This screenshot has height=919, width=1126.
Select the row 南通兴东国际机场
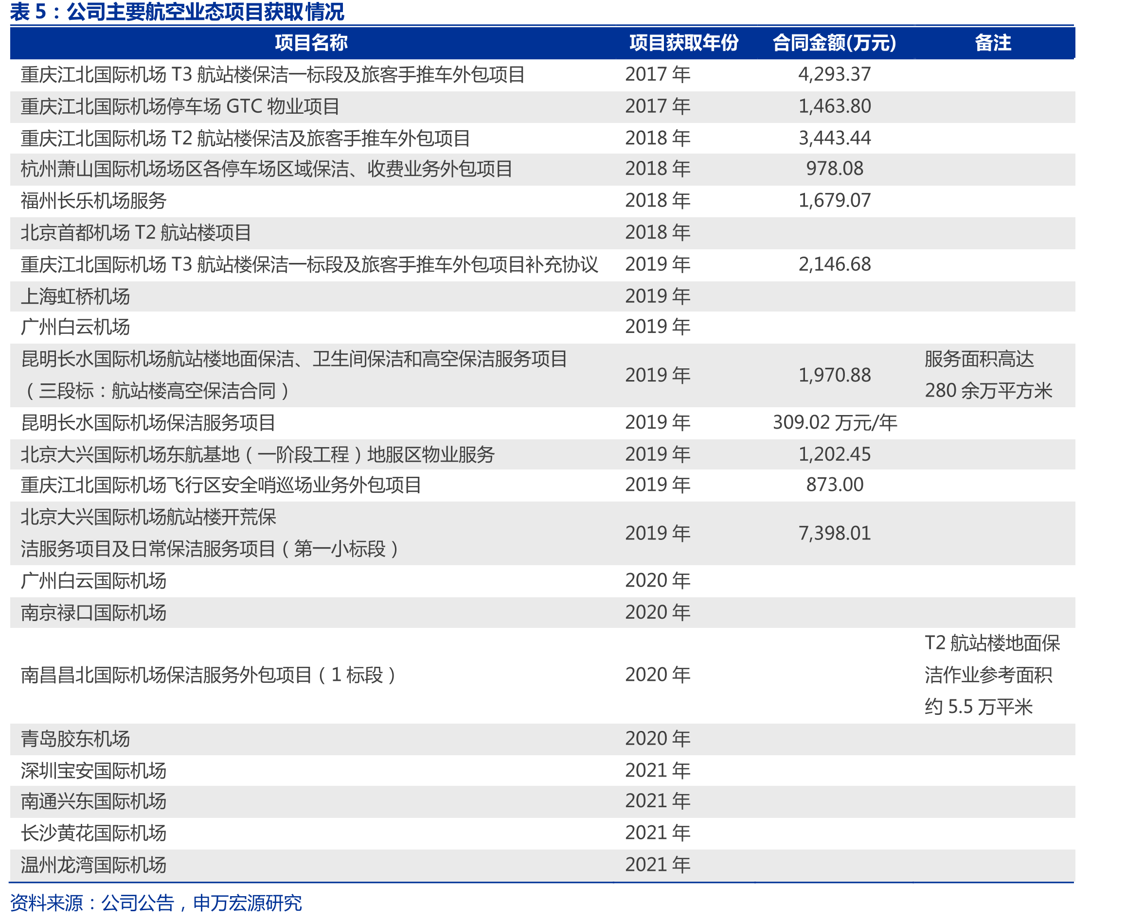coord(543,801)
